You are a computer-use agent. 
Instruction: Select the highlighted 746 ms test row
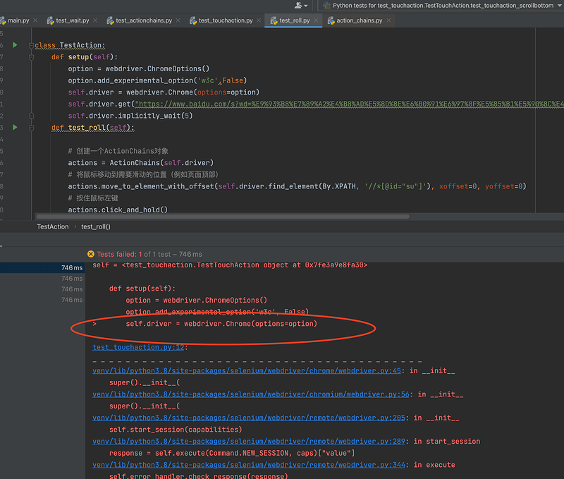pos(42,268)
